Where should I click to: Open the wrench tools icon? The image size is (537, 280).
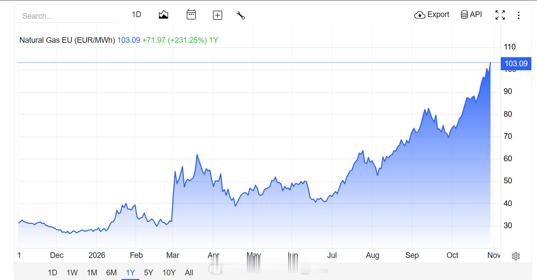click(241, 15)
